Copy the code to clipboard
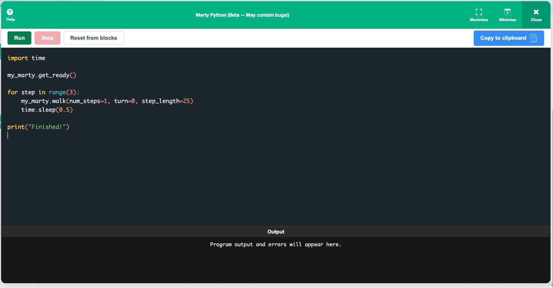Viewport: 553px width, 288px height. (x=508, y=38)
